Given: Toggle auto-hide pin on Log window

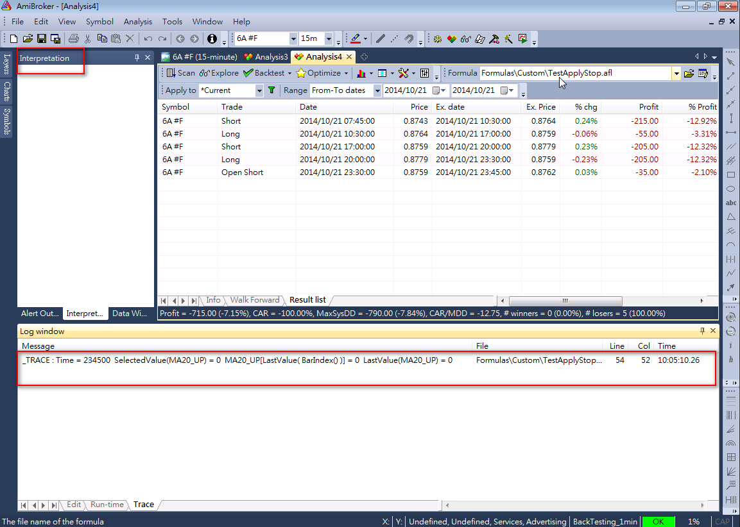Looking at the screenshot, I should (x=702, y=331).
